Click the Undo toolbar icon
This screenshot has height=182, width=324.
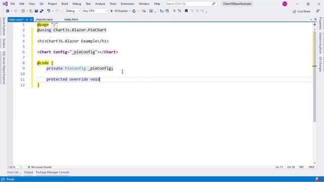pos(49,11)
